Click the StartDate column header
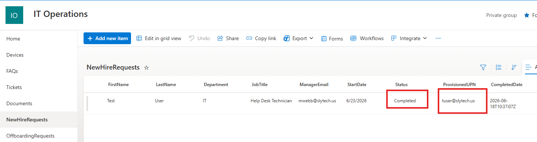This screenshot has width=537, height=142. 357,85
